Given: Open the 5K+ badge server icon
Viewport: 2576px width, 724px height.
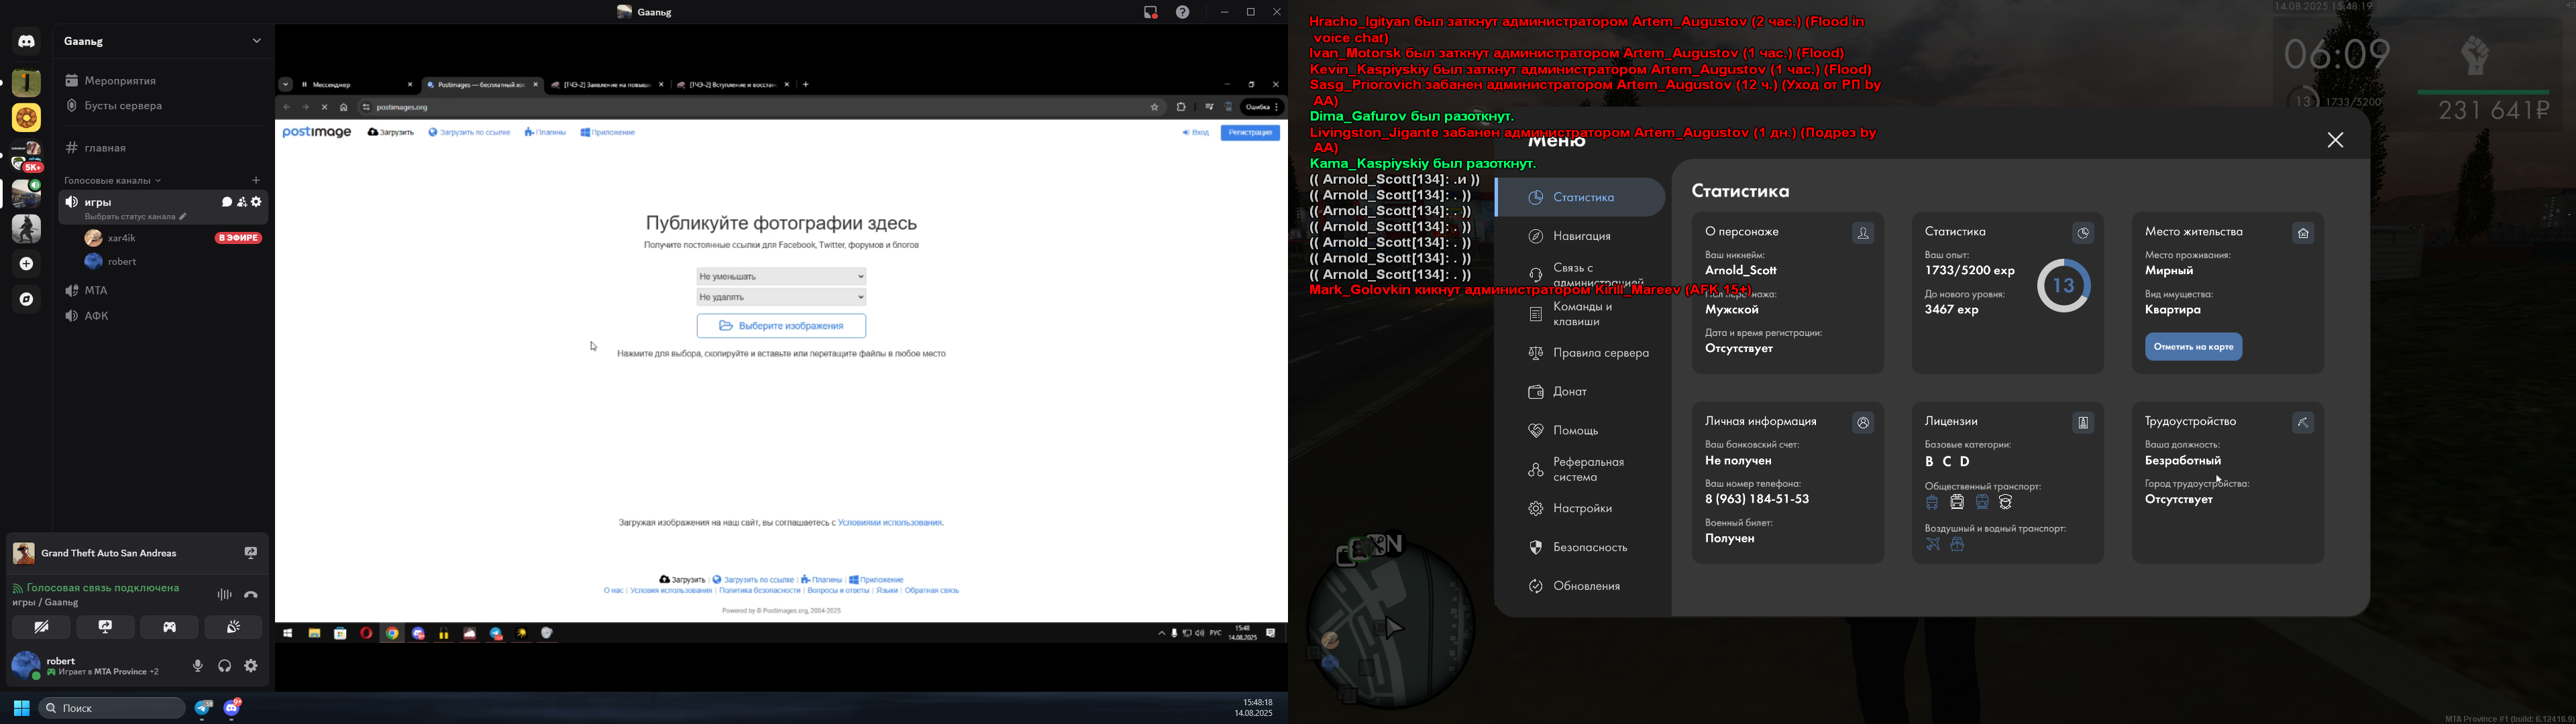Looking at the screenshot, I should 27,157.
